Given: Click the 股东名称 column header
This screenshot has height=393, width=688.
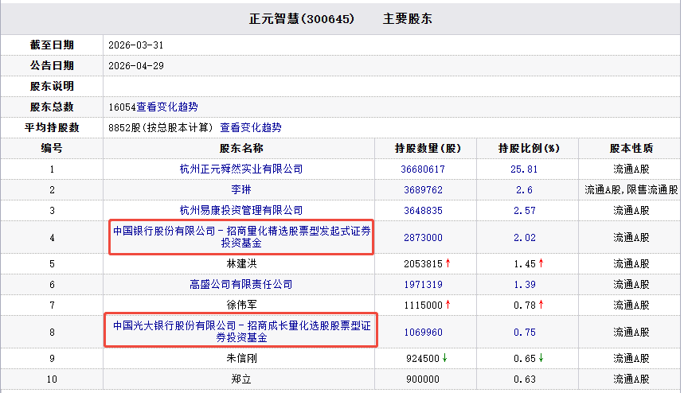Looking at the screenshot, I should (x=241, y=149).
